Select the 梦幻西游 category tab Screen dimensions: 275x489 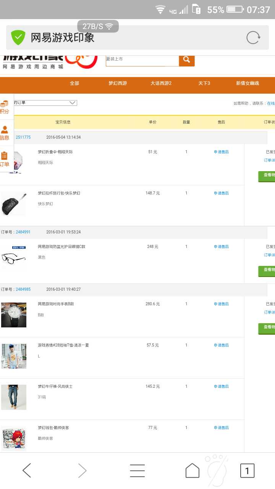[x=118, y=83]
